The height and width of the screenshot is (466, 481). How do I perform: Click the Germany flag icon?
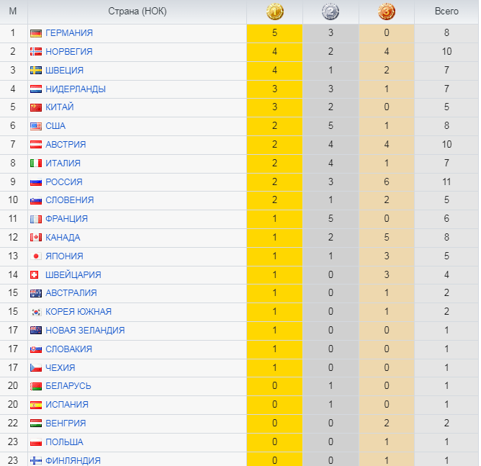[36, 33]
